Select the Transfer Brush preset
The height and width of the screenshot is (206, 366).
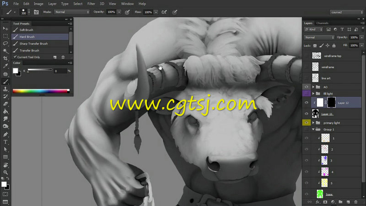click(40, 50)
